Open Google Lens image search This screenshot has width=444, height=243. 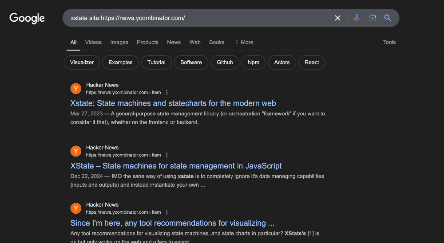click(372, 18)
